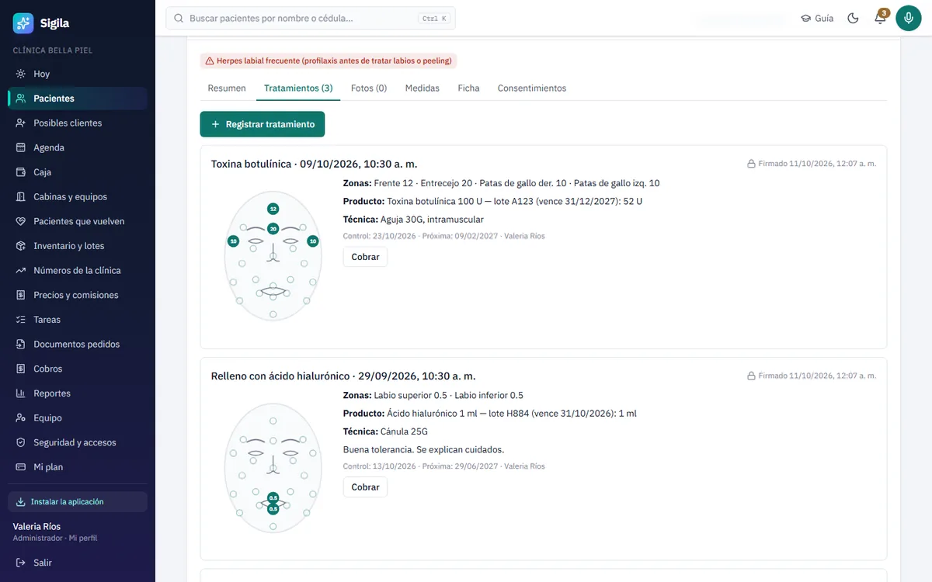Switch to the Resumen tab

[x=227, y=88]
